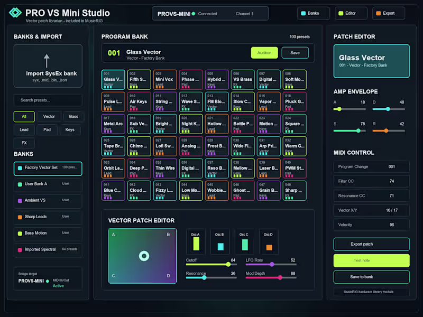Select the All category filter
This screenshot has height=317, width=423.
[x=24, y=116]
